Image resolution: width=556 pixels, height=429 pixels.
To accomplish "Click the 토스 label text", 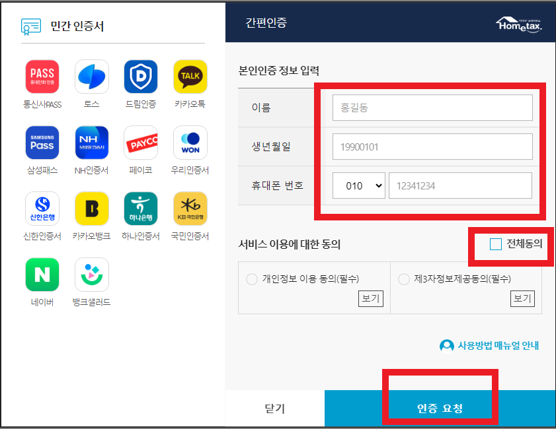I will [91, 104].
